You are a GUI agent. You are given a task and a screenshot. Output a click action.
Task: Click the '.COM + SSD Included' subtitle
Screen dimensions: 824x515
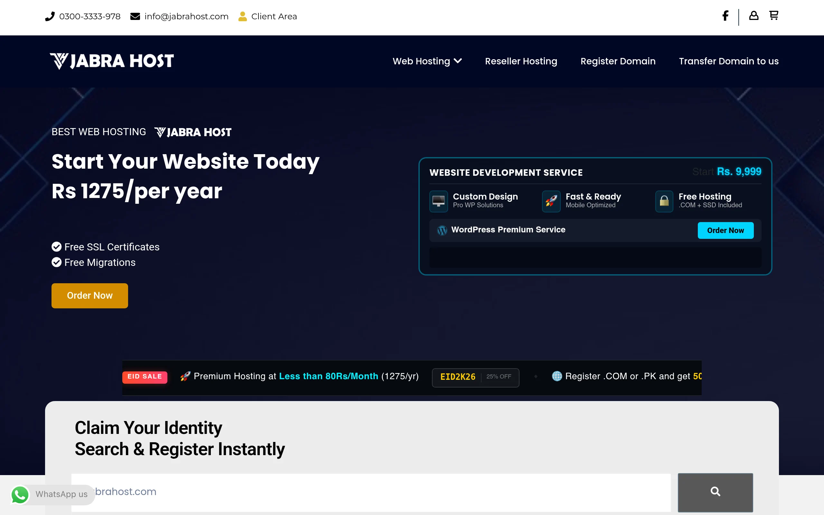(x=710, y=205)
